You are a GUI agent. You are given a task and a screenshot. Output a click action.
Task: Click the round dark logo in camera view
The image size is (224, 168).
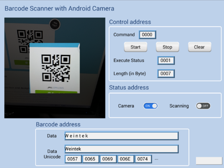pos(55,25)
